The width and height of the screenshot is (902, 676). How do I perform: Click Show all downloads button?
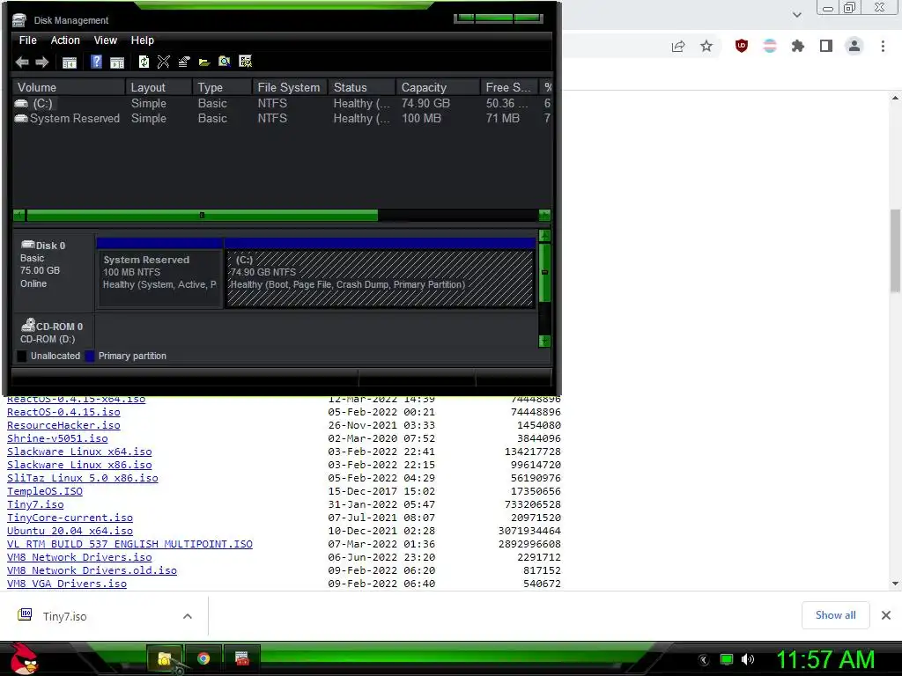pos(835,615)
